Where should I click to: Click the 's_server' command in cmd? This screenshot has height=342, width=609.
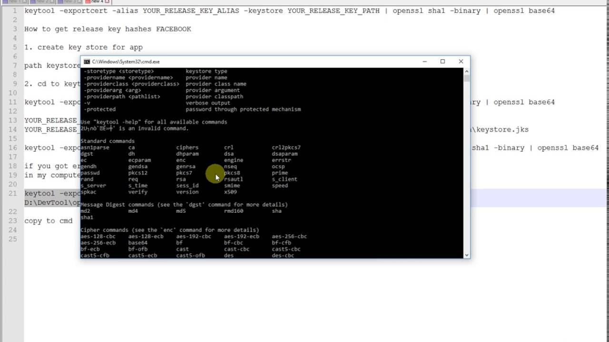click(93, 185)
